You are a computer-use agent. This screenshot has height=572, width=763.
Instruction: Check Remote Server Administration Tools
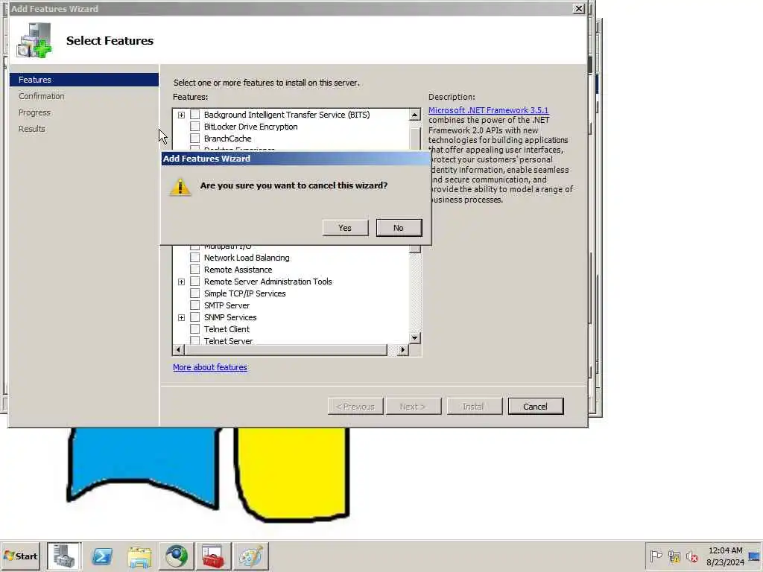tap(194, 282)
